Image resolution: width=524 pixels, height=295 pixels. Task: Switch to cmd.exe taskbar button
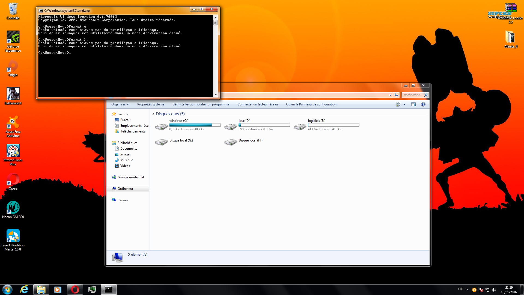109,290
